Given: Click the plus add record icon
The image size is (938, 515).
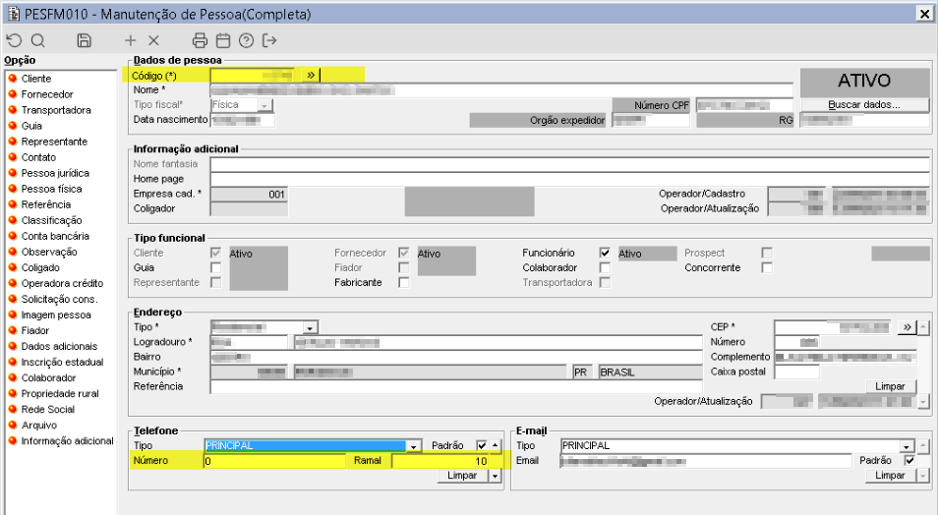Looking at the screenshot, I should pos(130,40).
